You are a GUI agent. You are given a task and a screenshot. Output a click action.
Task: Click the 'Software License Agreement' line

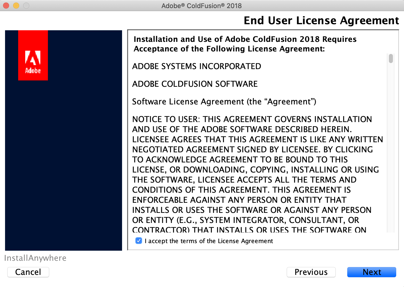point(224,102)
